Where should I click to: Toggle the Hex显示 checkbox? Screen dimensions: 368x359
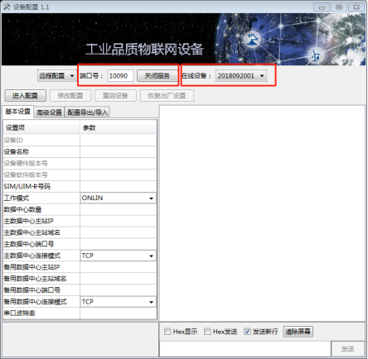tap(167, 332)
